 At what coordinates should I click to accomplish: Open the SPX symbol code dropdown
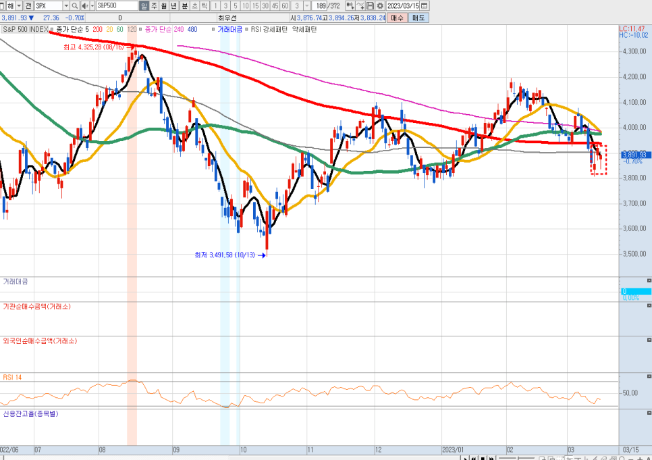pyautogui.click(x=66, y=6)
